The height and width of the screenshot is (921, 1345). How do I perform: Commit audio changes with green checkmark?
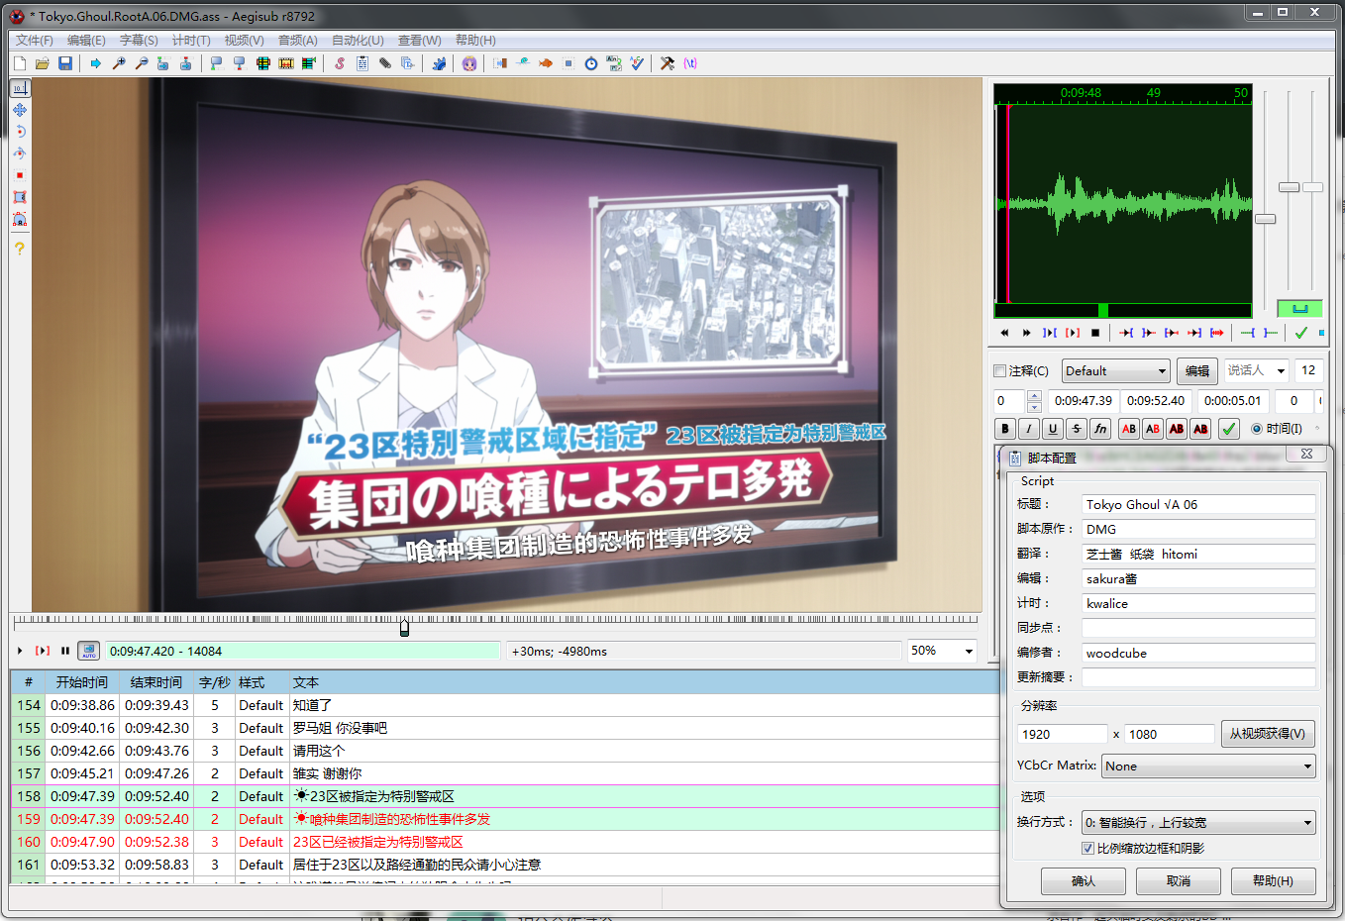1300,333
